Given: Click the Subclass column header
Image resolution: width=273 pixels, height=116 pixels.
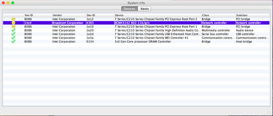Looking at the screenshot, I should (x=252, y=15).
